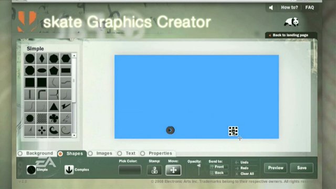
Task: Send selected shape to Front
Action: click(x=219, y=167)
